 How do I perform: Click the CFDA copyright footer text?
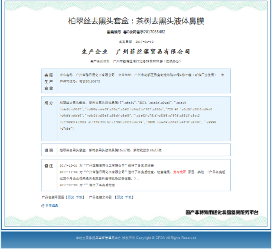[136, 238]
